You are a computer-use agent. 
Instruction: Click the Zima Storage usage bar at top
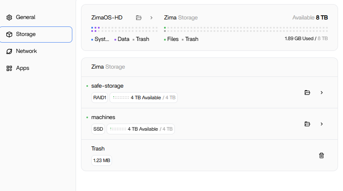[245, 29]
